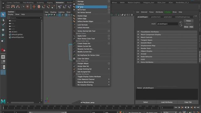Open Outliner search filter dropdown arrow

(41, 18)
